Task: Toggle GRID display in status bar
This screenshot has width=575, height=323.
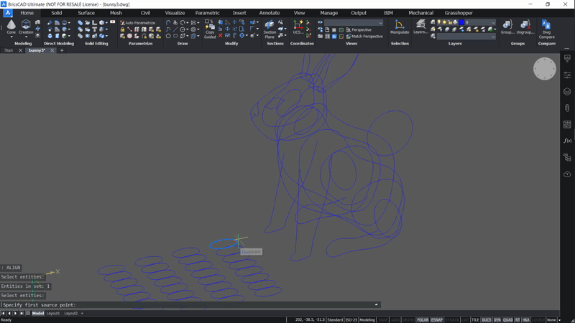Action: pos(395,320)
